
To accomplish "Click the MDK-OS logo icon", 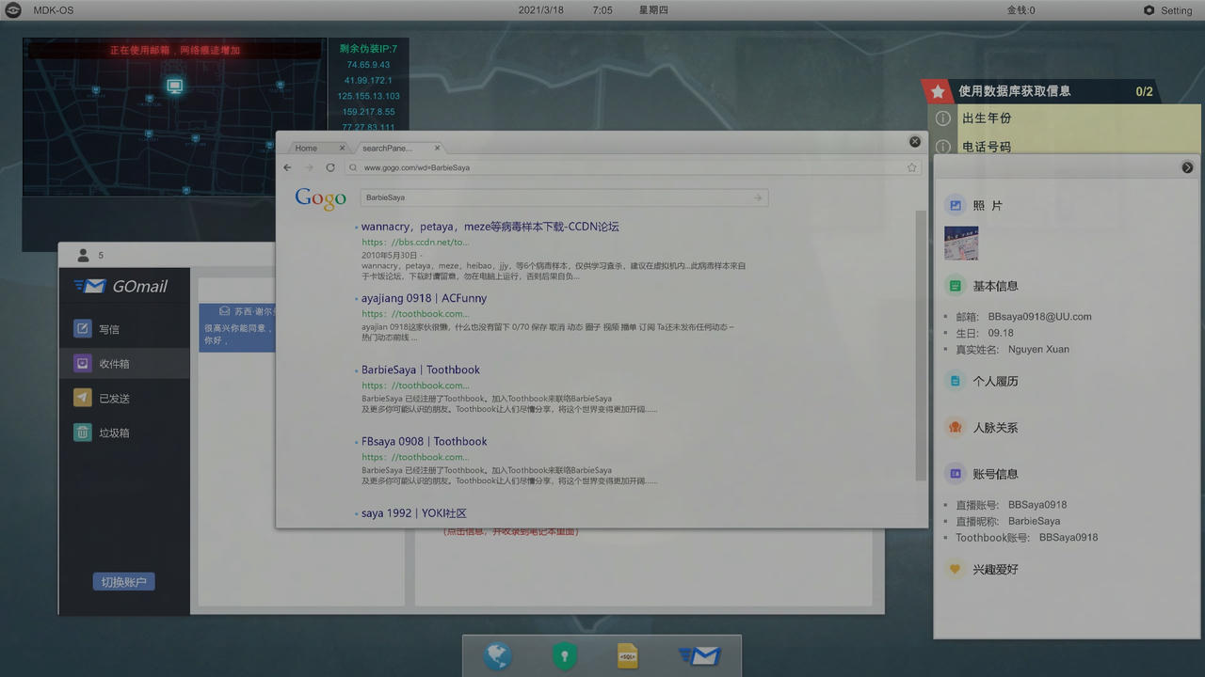I will tap(13, 10).
